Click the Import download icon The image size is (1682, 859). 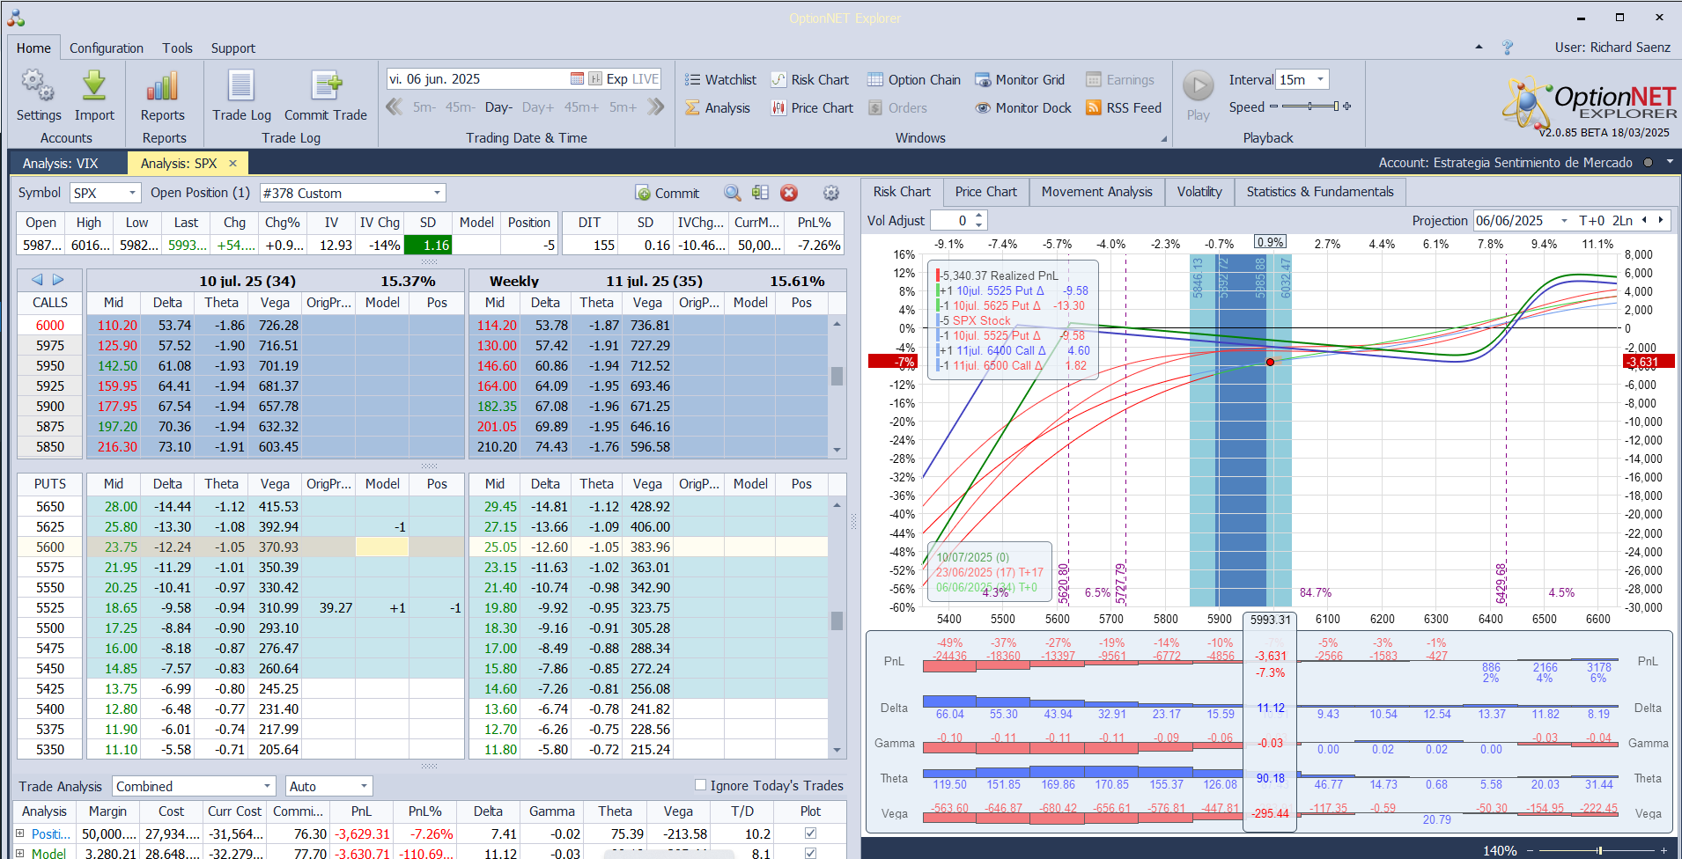tap(94, 86)
